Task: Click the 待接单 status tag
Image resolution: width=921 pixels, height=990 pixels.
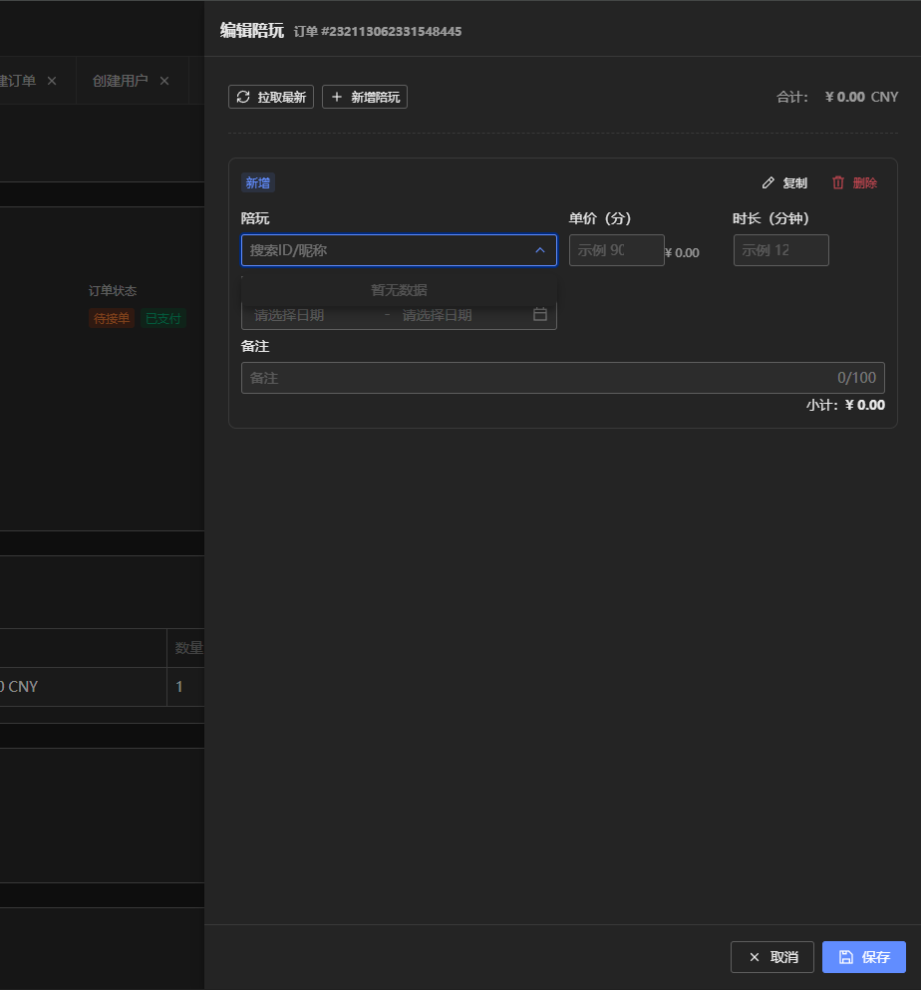Action: tap(111, 319)
